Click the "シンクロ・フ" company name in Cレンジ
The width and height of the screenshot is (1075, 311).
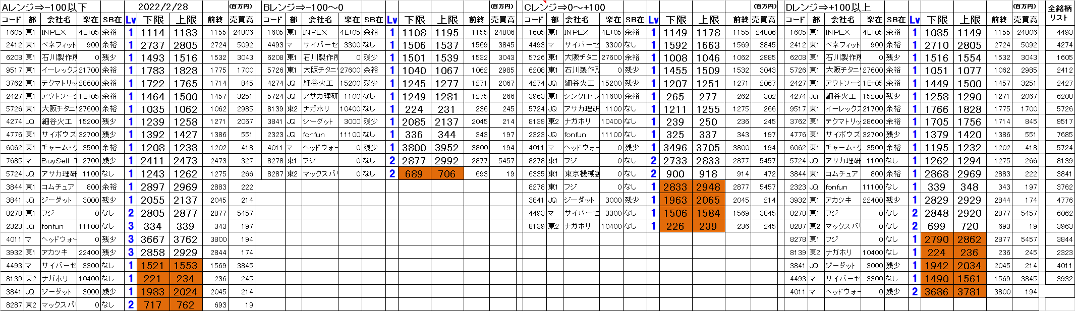[x=581, y=96]
